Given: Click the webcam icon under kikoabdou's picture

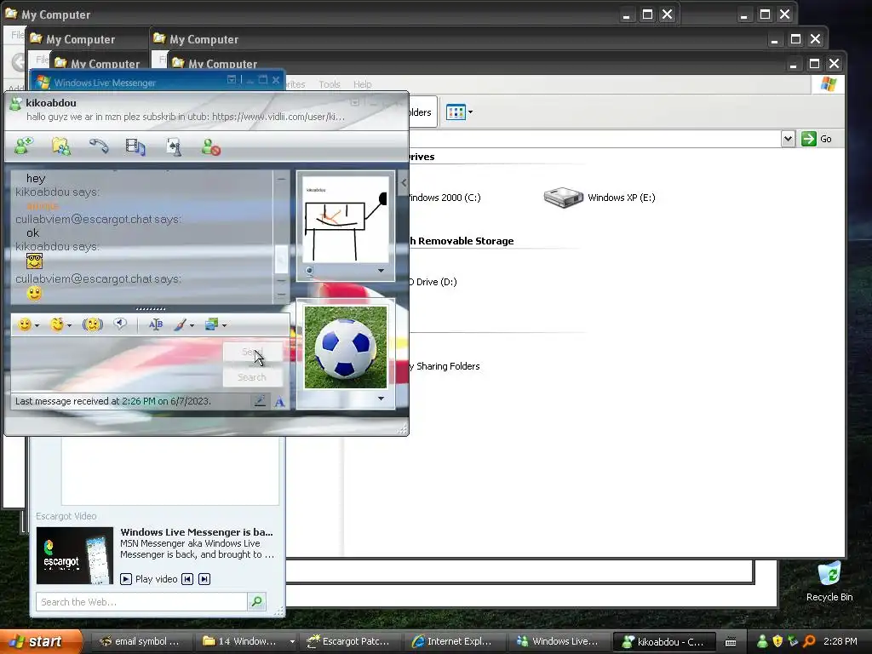Looking at the screenshot, I should click(x=310, y=271).
